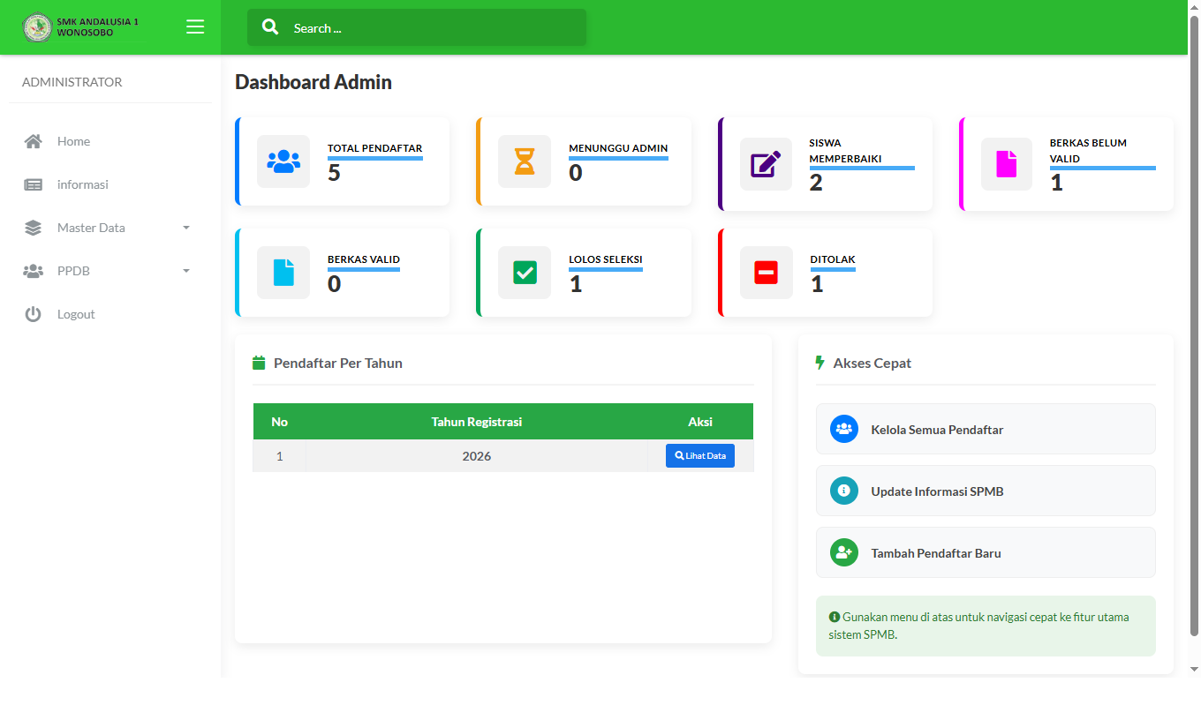Open the informasi sidebar item
This screenshot has width=1201, height=720.
pos(82,184)
